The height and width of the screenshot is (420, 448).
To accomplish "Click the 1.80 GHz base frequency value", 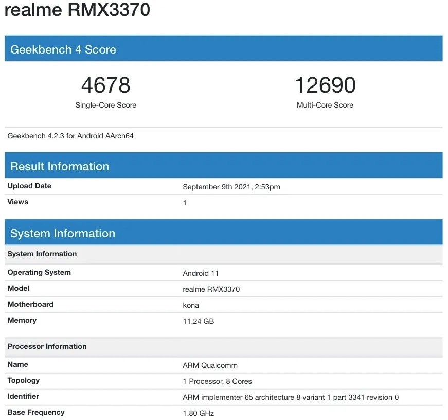I will [x=198, y=413].
